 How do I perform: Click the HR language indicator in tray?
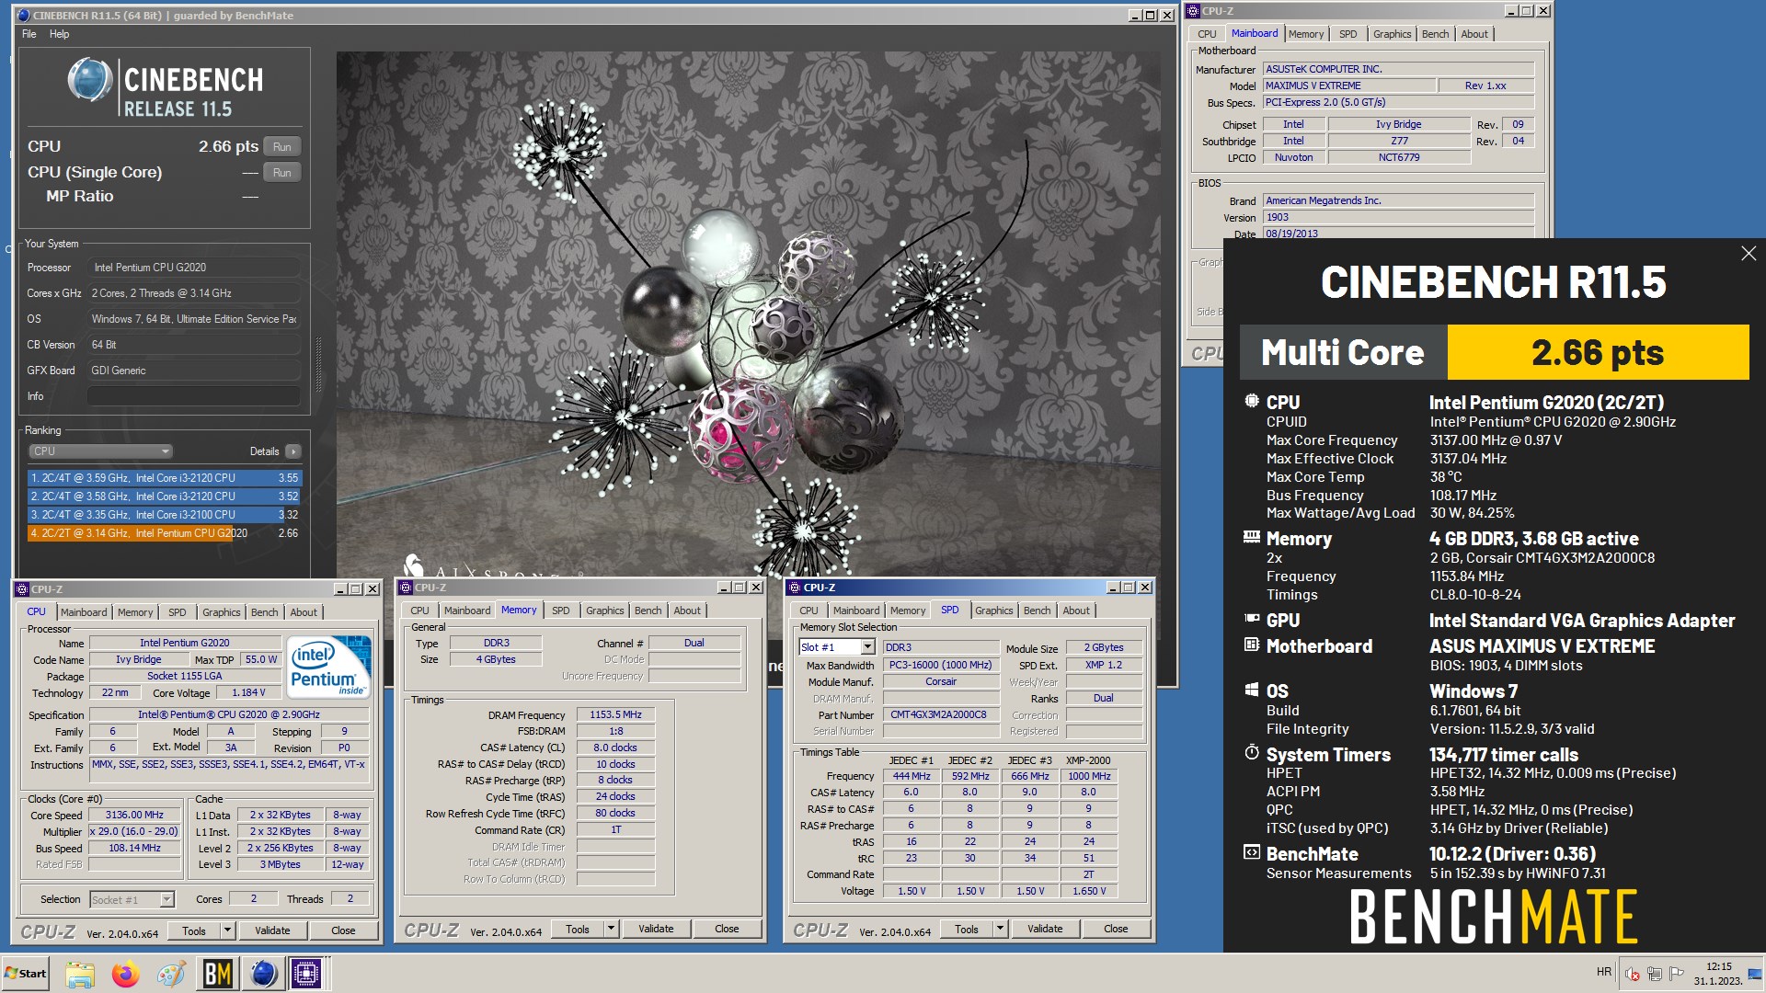coord(1604,972)
